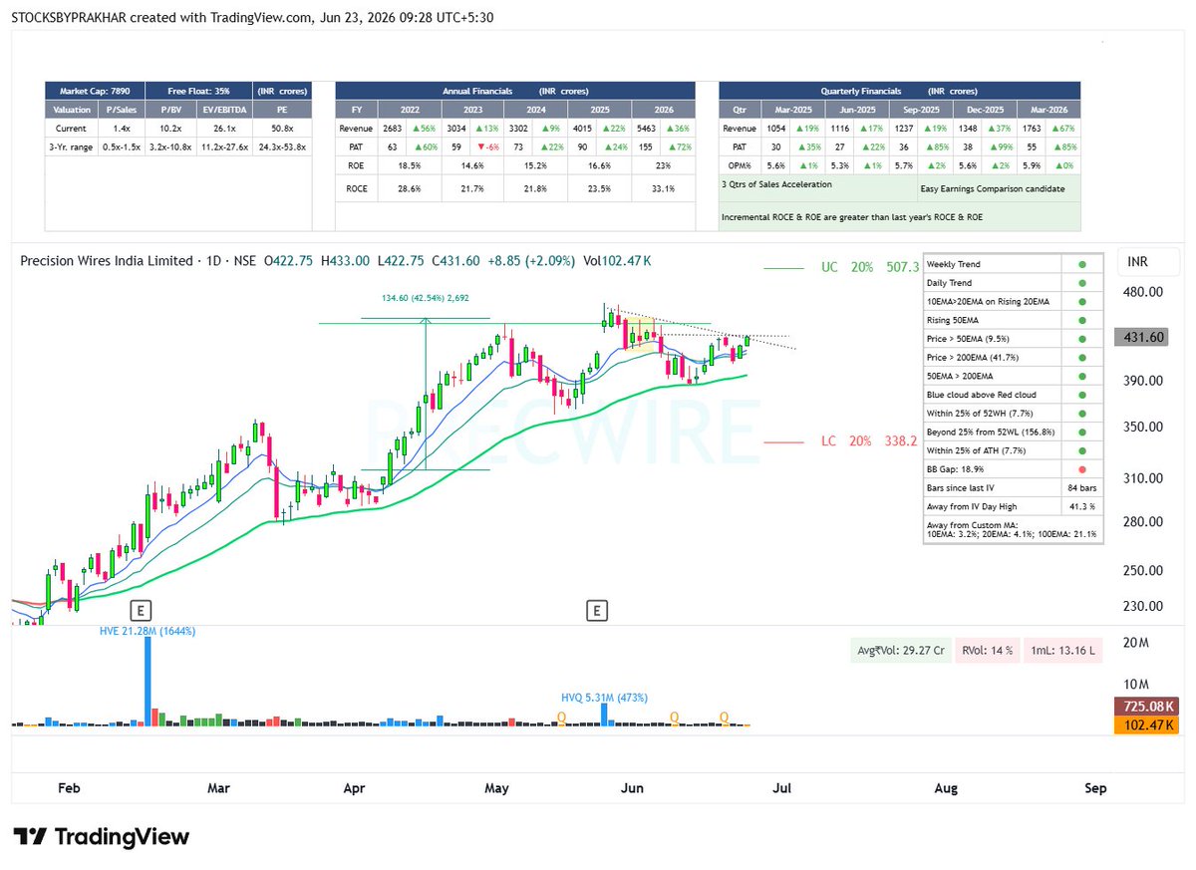Click the Incremental ROCE & ROE note
This screenshot has height=870, width=1196.
pyautogui.click(x=852, y=216)
